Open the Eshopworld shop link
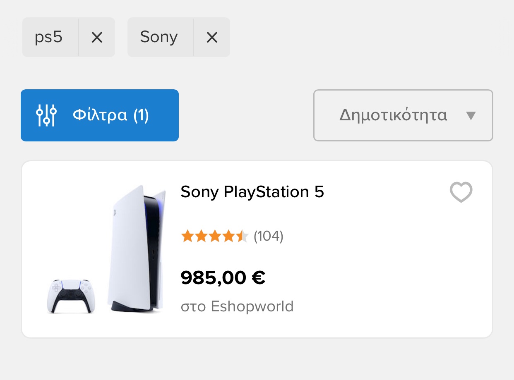Screen dimensions: 514x380 point(252,306)
